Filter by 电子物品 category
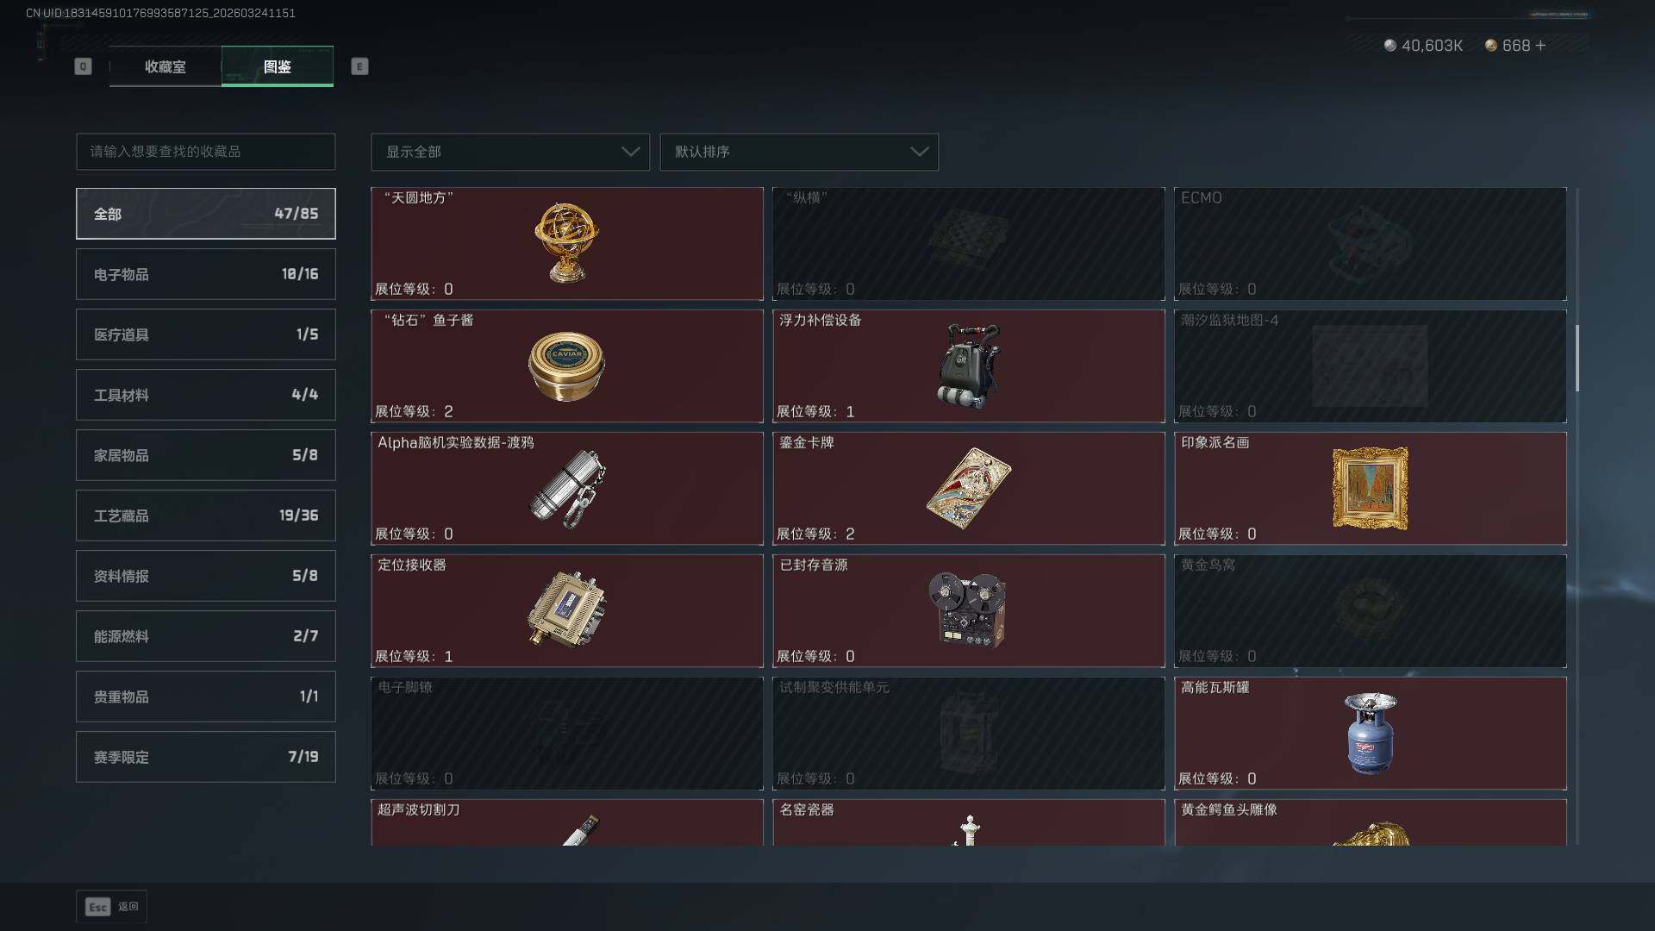The width and height of the screenshot is (1655, 931). click(206, 274)
